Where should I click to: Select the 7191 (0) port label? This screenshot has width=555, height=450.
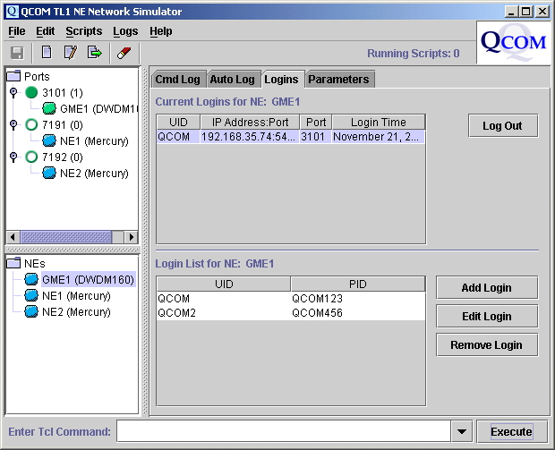pos(63,125)
